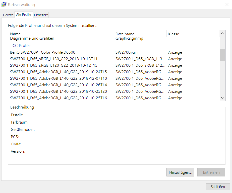
Task: Select the sRGB L130 2018-10-13T11 profile
Action: [x=53, y=59]
